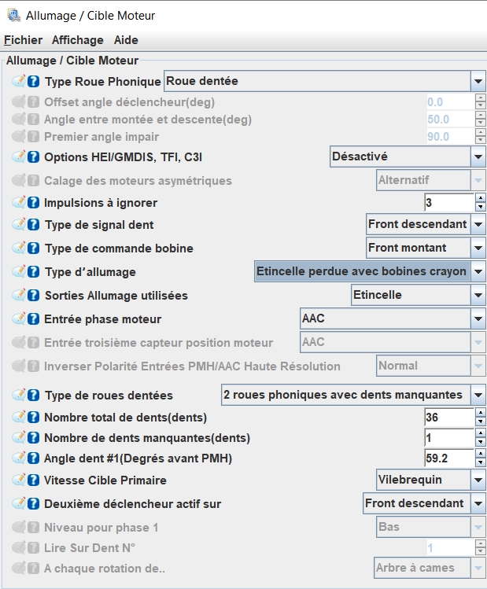The height and width of the screenshot is (589, 487).
Task: Increase the Impulsions à ignorer value with the up arrow
Action: [480, 198]
